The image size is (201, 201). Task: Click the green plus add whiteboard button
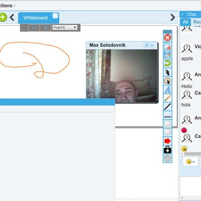coord(3,17)
